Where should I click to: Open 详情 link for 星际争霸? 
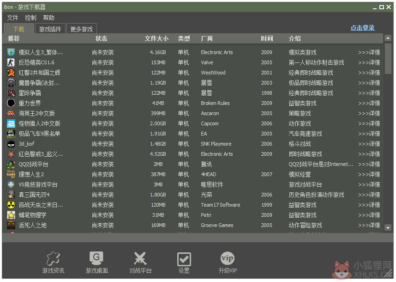[369, 93]
